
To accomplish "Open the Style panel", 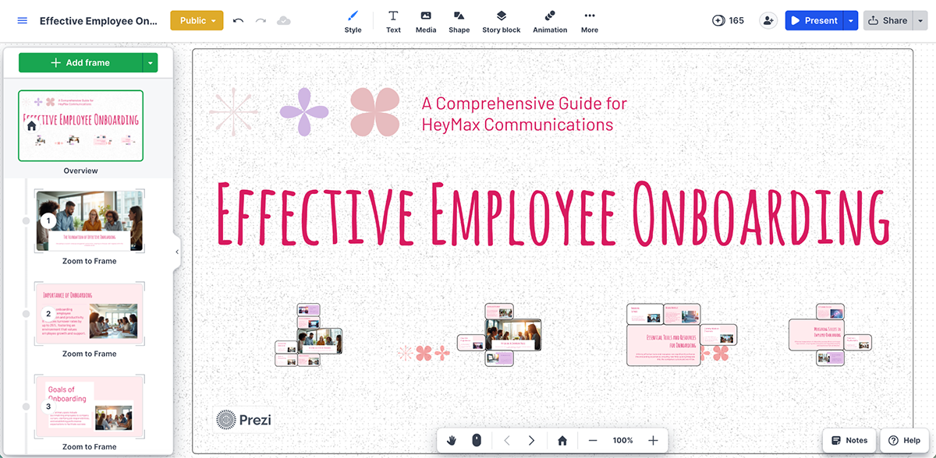I will point(353,20).
